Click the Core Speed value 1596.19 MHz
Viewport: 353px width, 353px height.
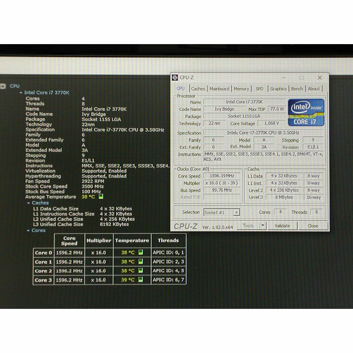pos(222,176)
